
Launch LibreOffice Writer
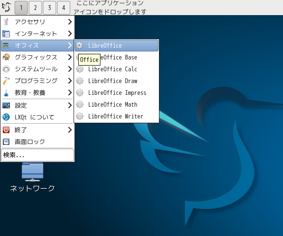click(117, 116)
